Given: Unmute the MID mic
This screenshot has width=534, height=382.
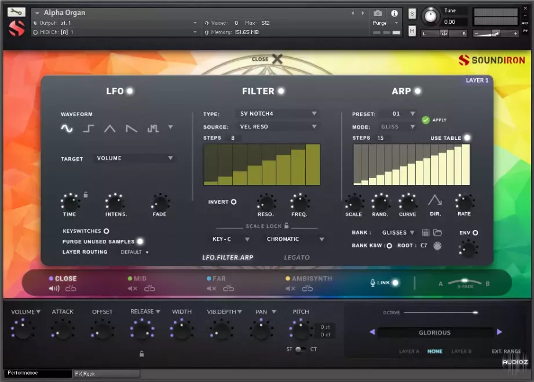Looking at the screenshot, I should tap(133, 288).
